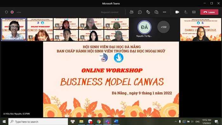The height and width of the screenshot is (125, 222).
Task: Open the meeting chat panel
Action: tap(140, 12)
